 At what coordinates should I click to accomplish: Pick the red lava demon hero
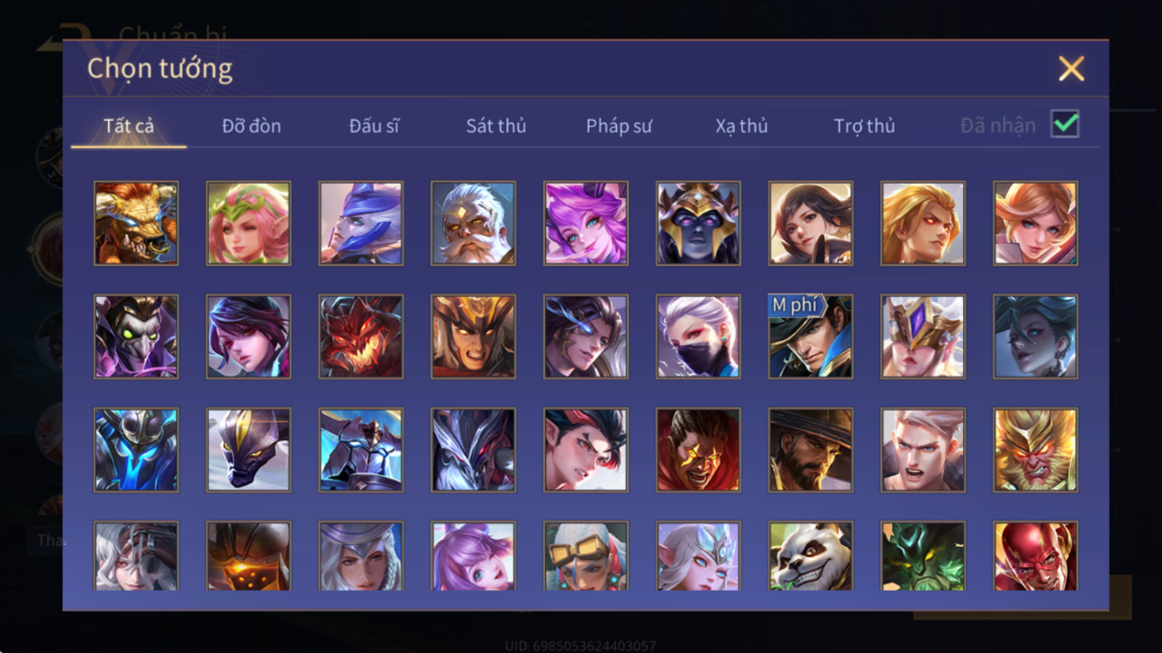360,336
